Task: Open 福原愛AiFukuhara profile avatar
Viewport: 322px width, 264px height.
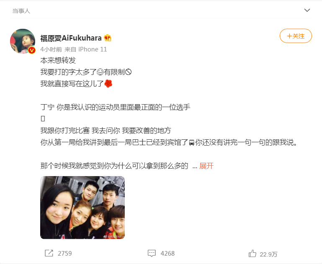Action: click(x=23, y=41)
